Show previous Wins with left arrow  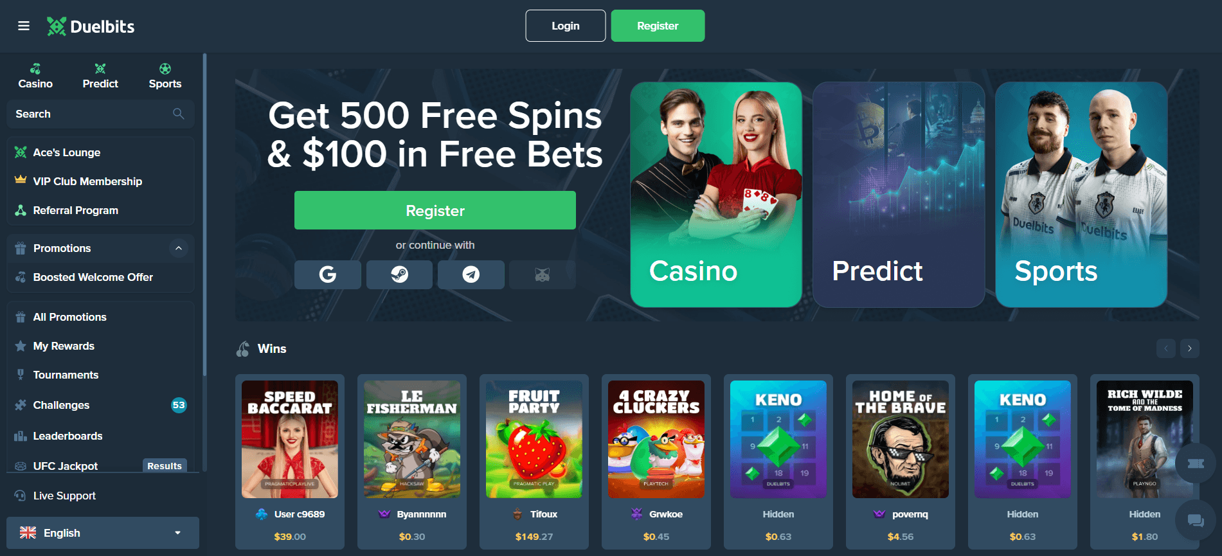(1166, 348)
